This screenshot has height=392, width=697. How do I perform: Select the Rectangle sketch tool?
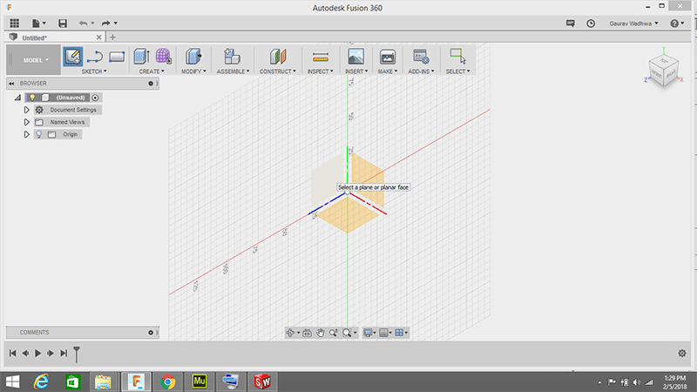[x=117, y=57]
